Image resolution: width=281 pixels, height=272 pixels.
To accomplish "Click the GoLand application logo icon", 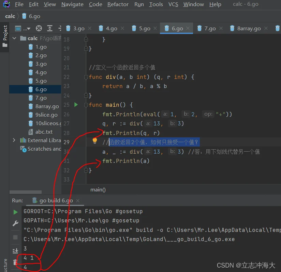I will 6,4.
